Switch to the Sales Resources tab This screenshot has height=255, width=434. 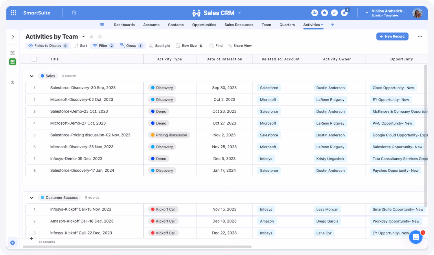click(239, 25)
